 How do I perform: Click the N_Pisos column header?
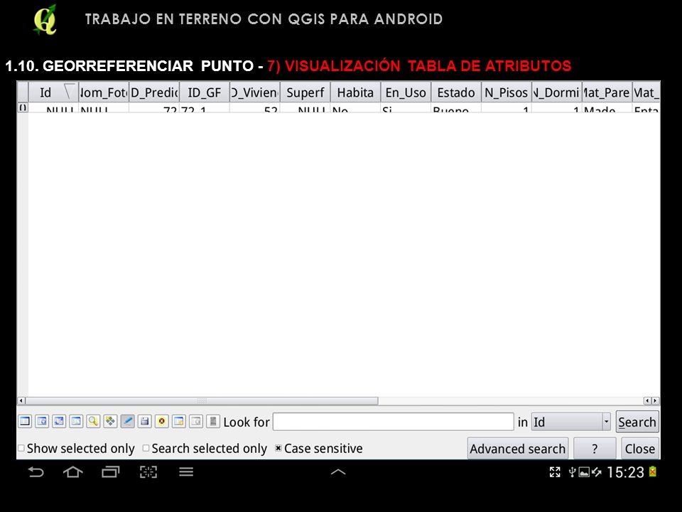tap(507, 92)
